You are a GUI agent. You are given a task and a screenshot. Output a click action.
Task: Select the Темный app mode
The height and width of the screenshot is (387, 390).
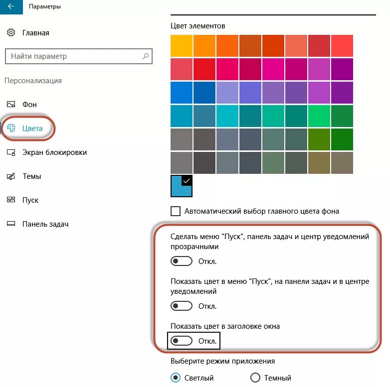click(x=255, y=378)
